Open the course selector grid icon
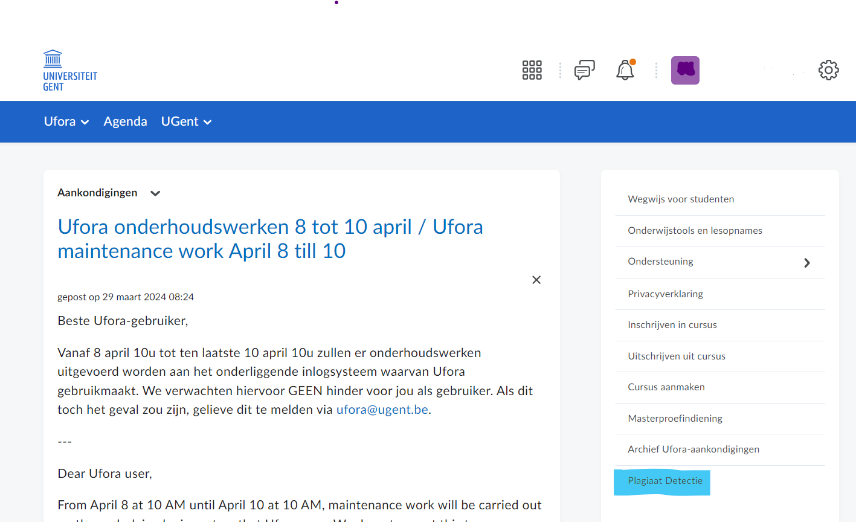The image size is (856, 522). [x=532, y=70]
